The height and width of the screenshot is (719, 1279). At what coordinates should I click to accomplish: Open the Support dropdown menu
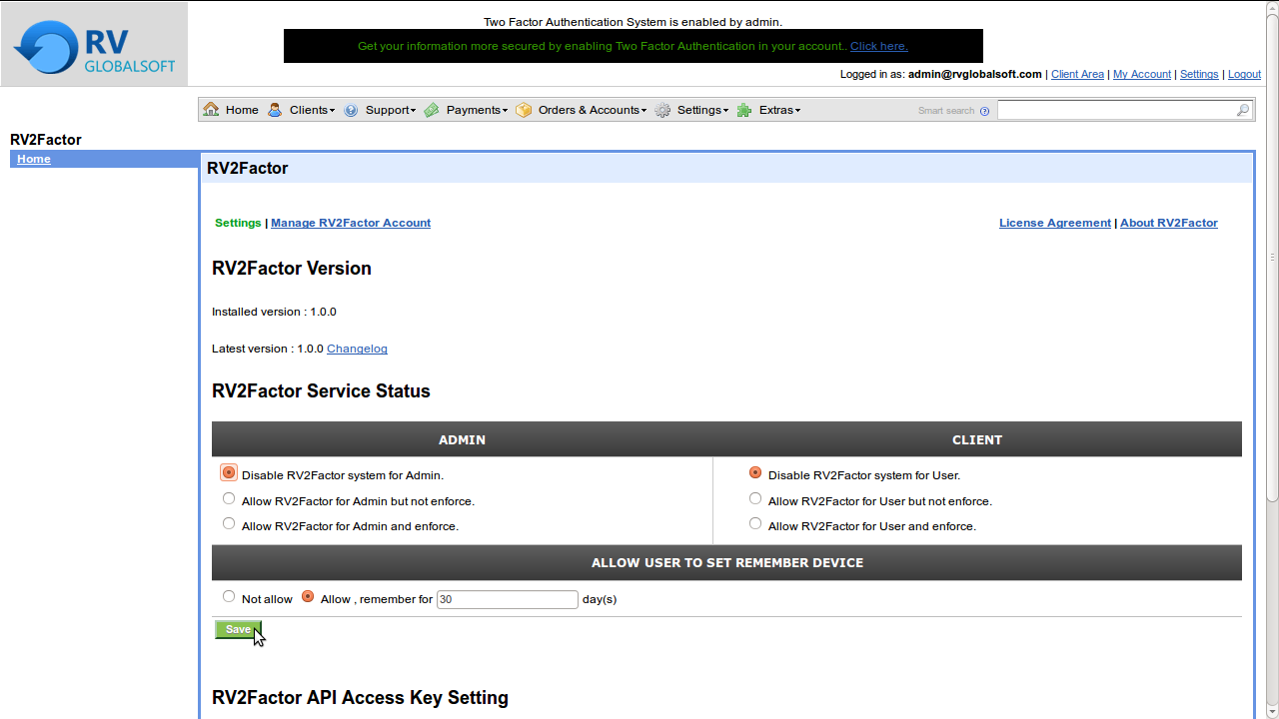pyautogui.click(x=390, y=110)
